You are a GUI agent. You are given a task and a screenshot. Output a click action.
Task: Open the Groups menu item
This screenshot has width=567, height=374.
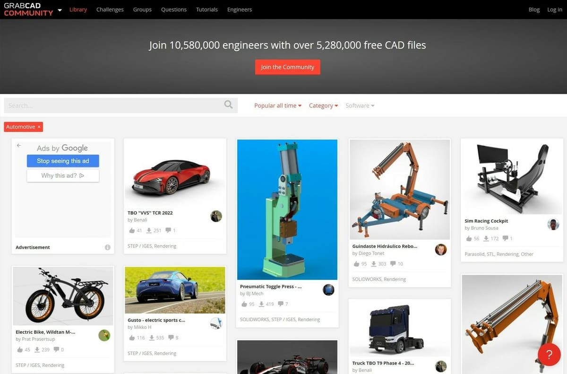pos(142,9)
